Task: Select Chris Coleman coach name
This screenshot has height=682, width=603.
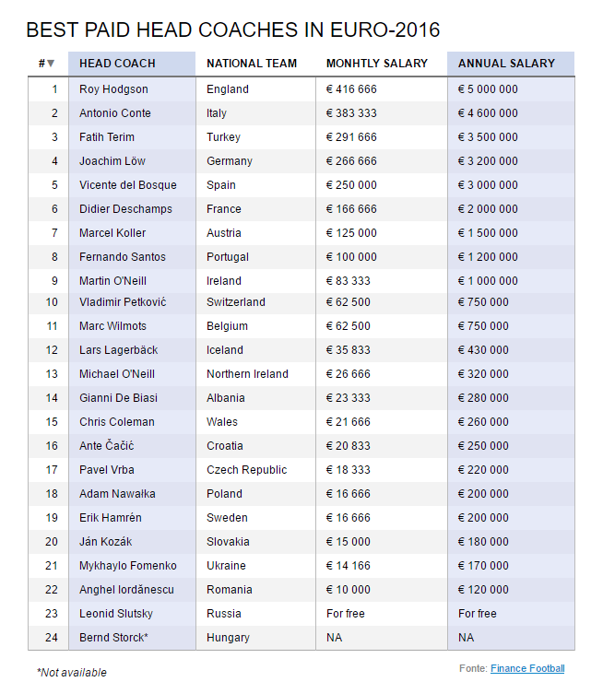Action: tap(117, 422)
